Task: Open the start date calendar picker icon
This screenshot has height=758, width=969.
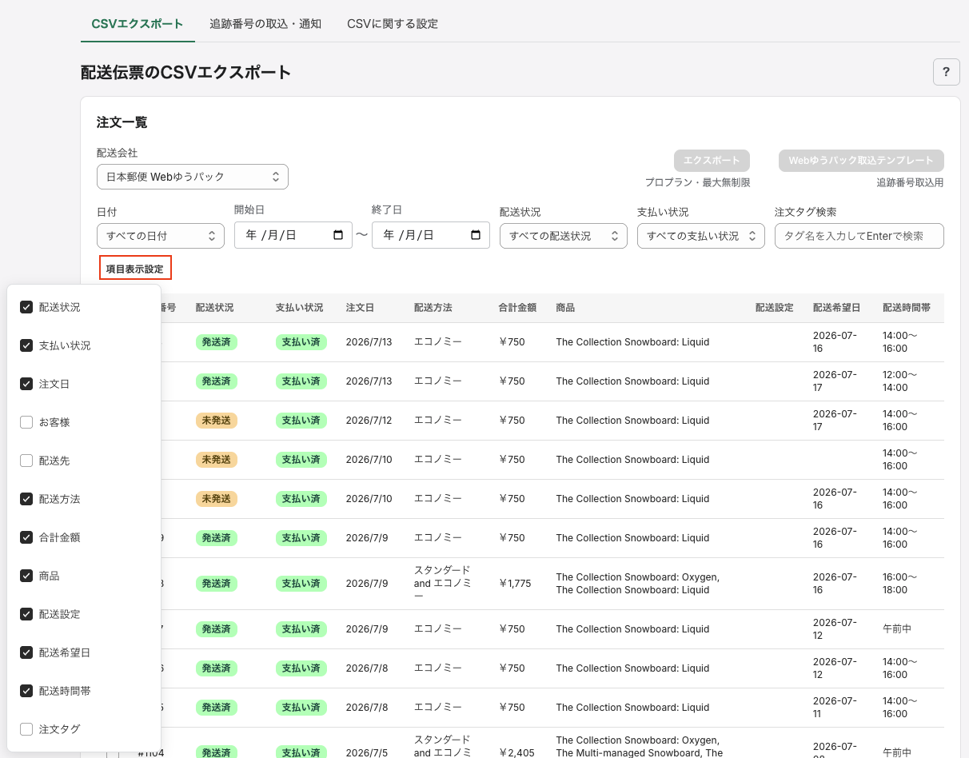Action: [338, 235]
